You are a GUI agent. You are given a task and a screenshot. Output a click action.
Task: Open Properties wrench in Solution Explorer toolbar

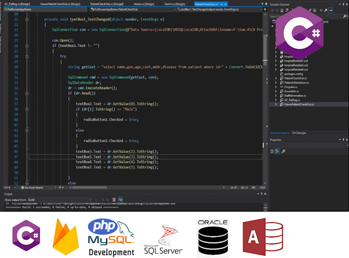click(x=326, y=10)
